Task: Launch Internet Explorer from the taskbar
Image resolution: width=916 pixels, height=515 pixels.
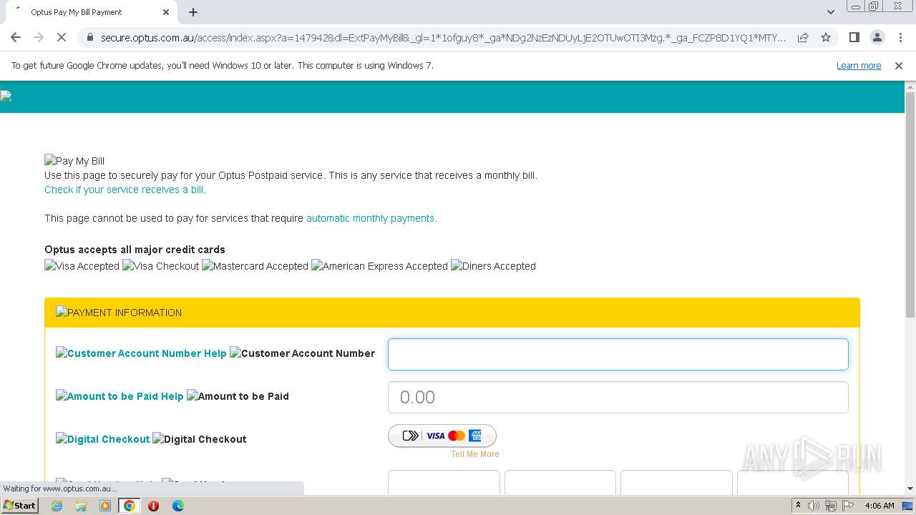Action: click(x=57, y=506)
